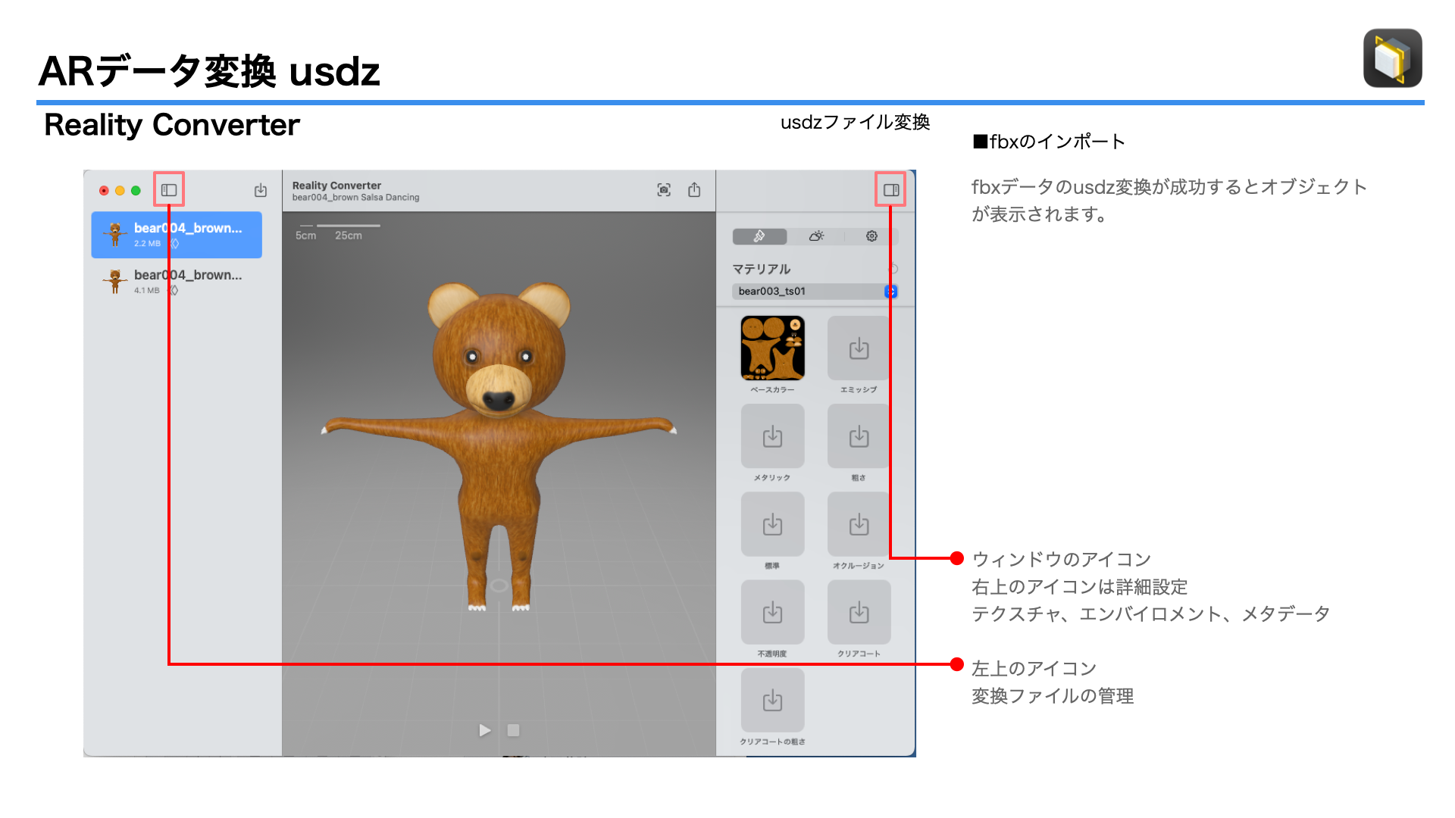Image resolution: width=1455 pixels, height=818 pixels.
Task: Zoom the window with green button
Action: pos(136,191)
